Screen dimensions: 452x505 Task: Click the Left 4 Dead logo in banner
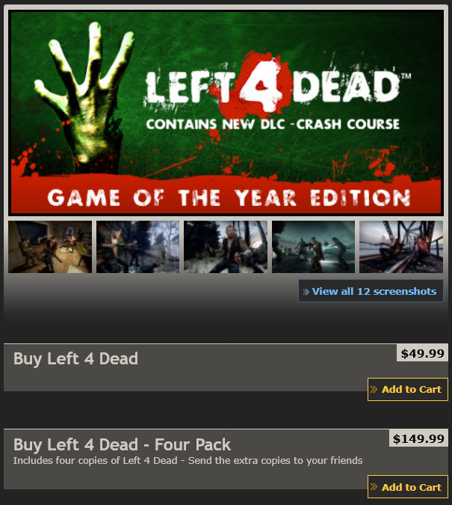tap(276, 87)
